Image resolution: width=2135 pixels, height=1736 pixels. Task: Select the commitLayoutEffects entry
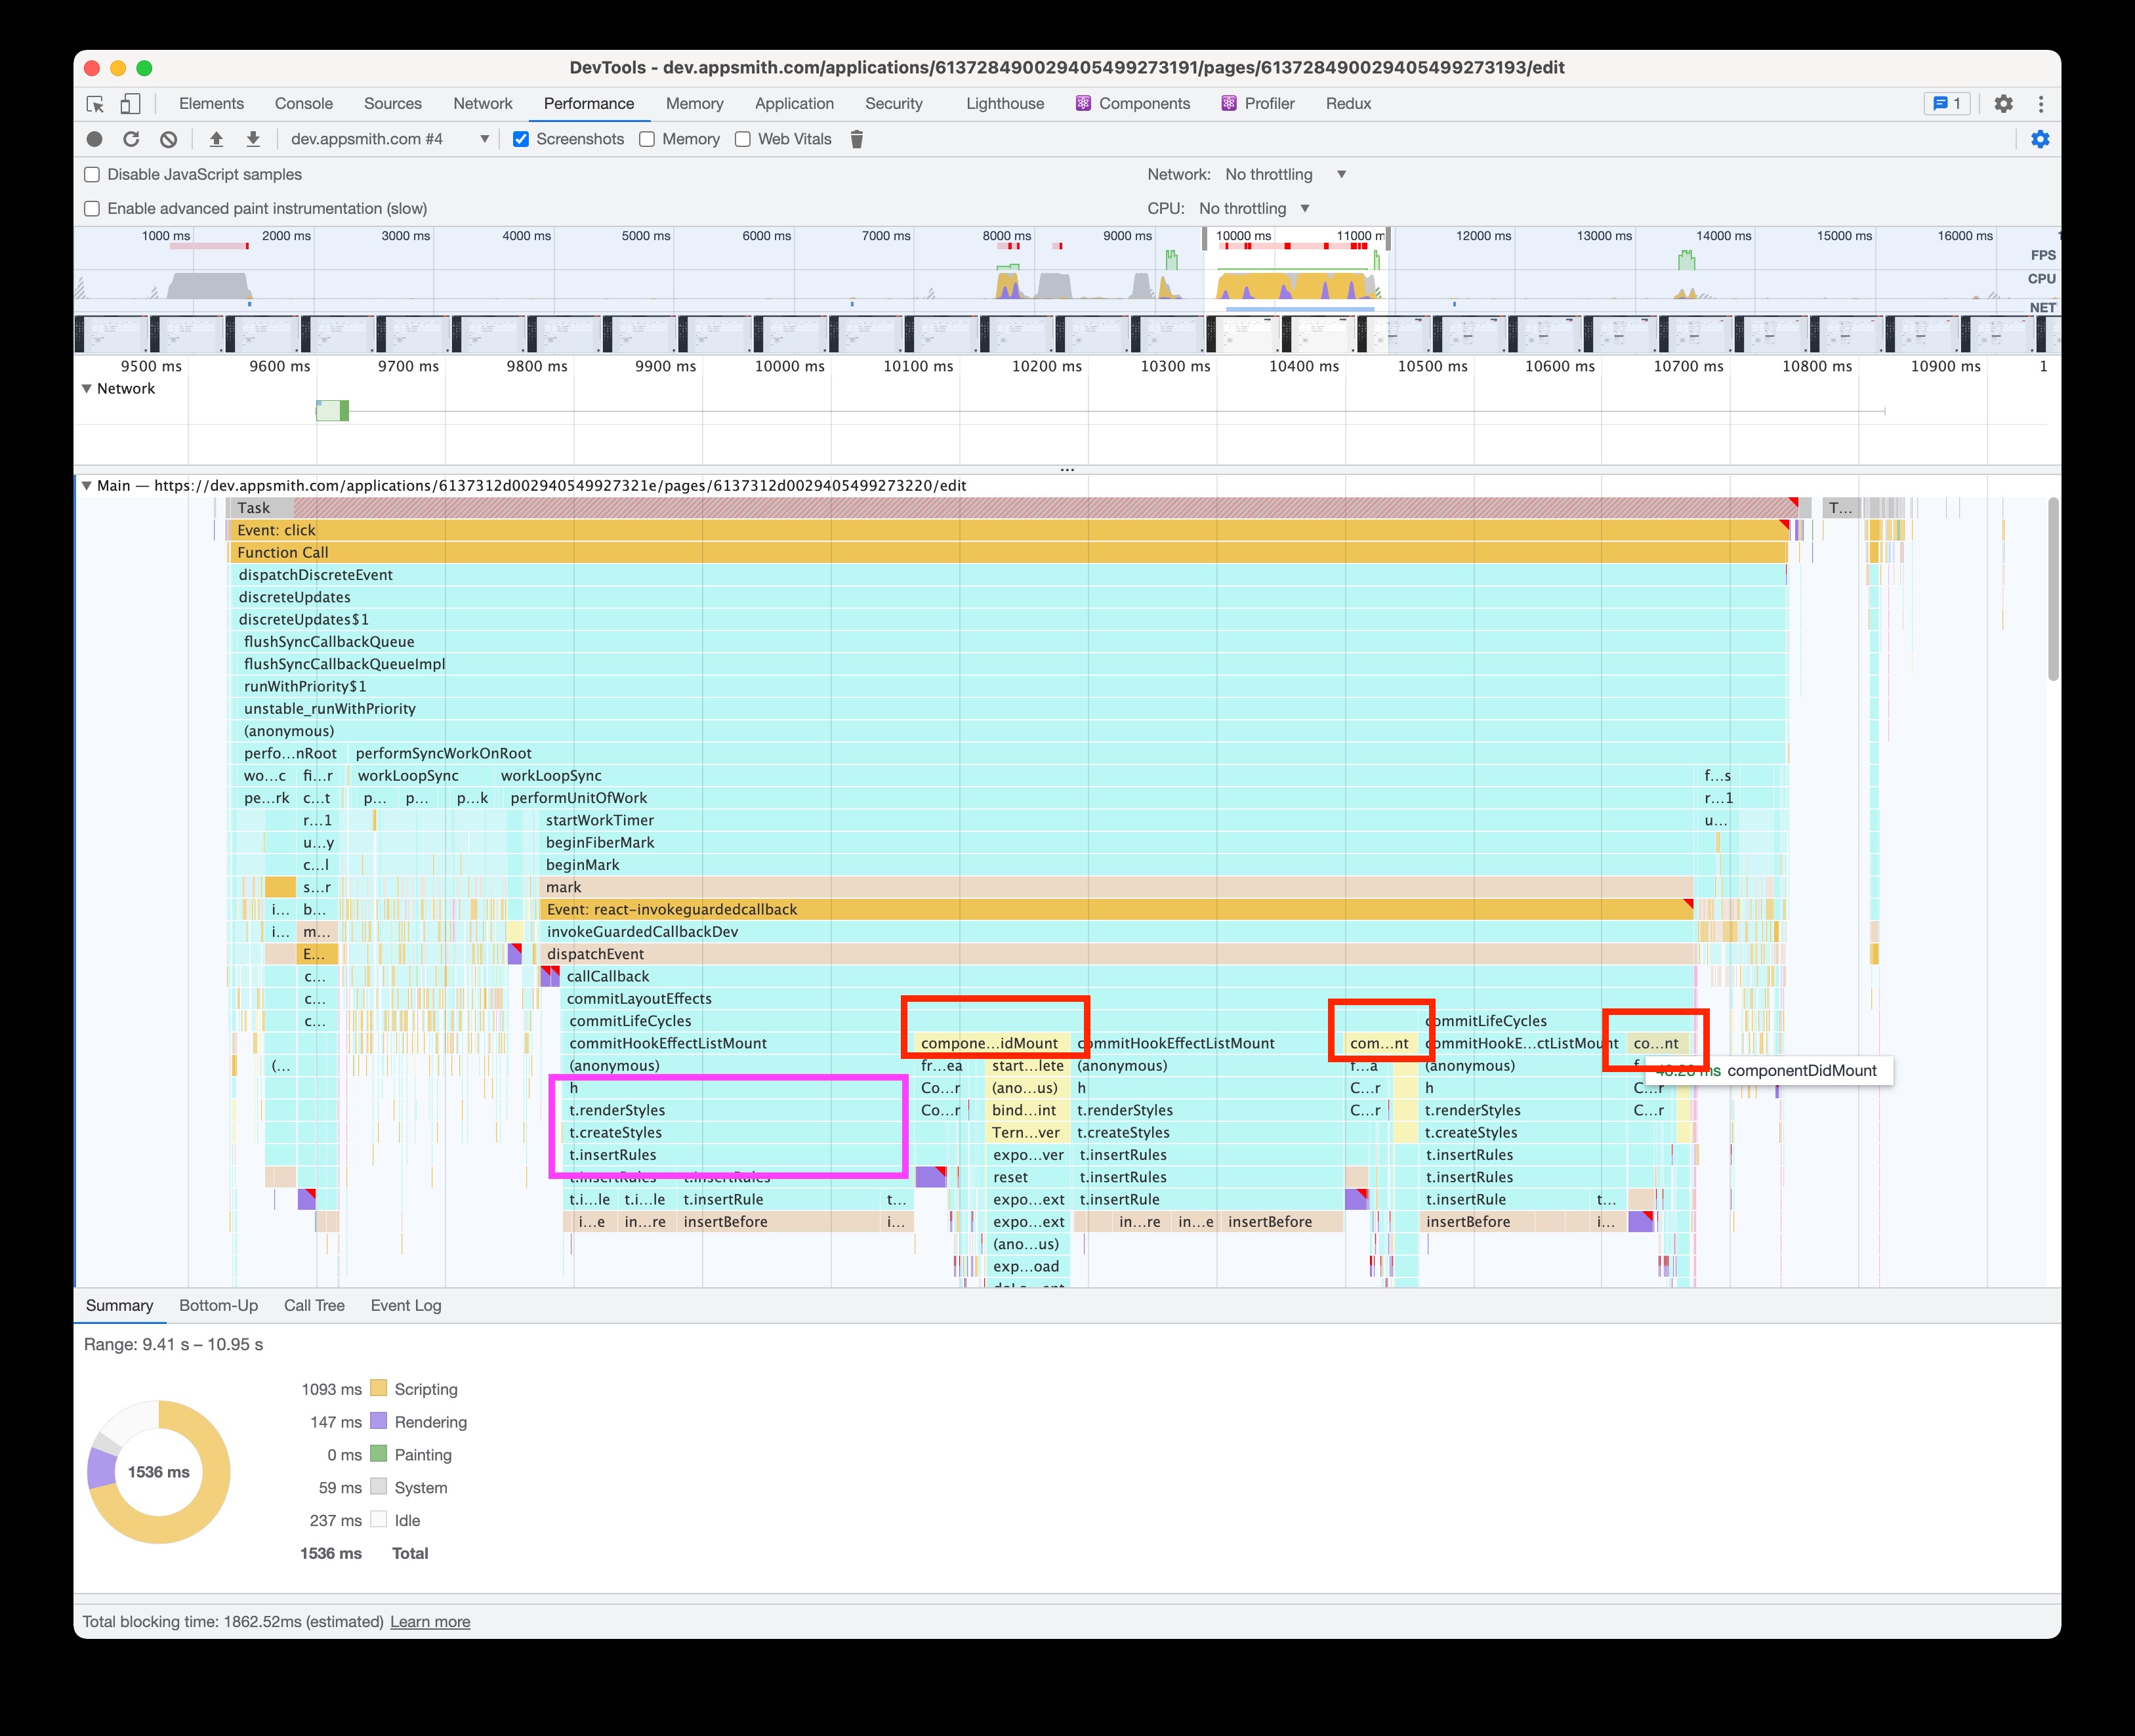[1127, 998]
